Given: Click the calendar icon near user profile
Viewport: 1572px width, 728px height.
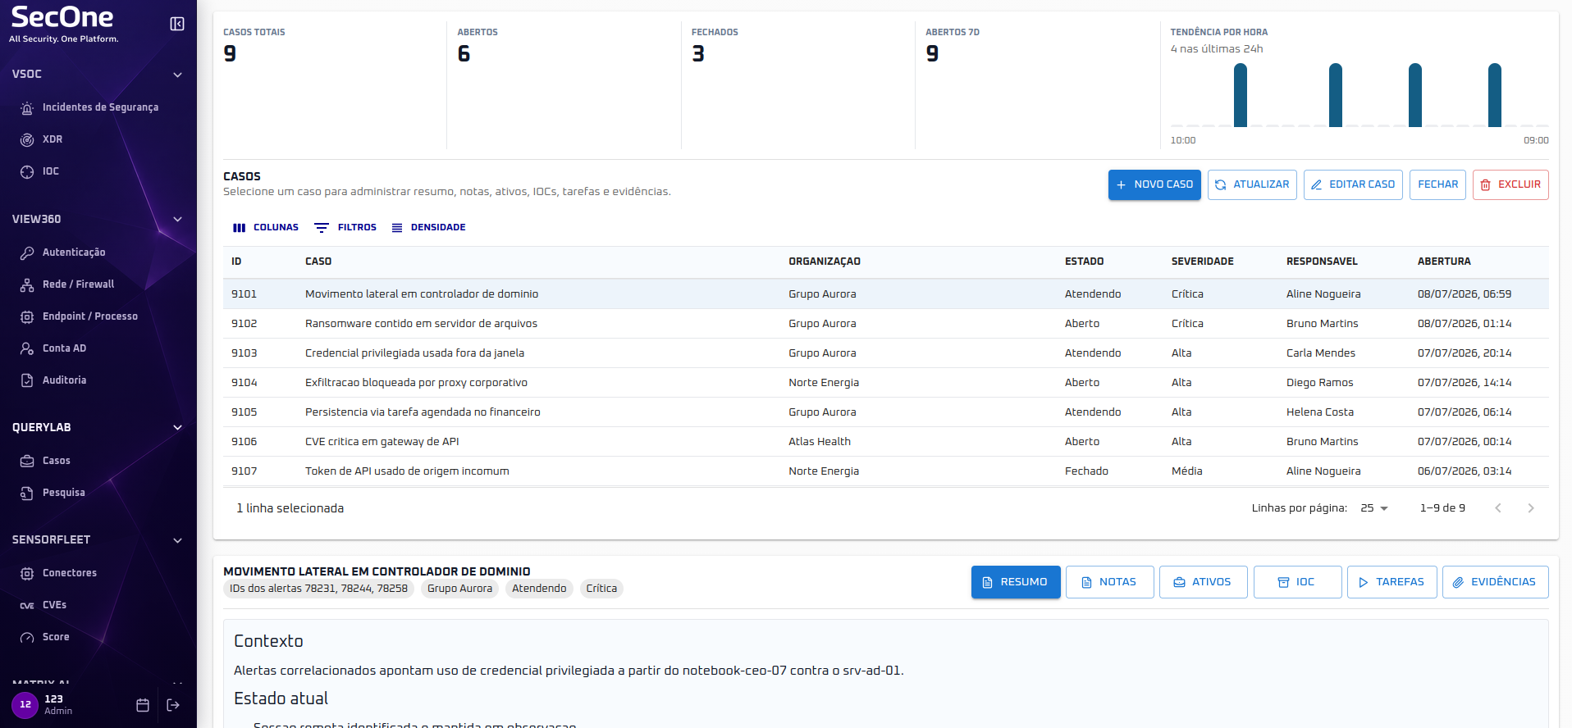Looking at the screenshot, I should [143, 705].
